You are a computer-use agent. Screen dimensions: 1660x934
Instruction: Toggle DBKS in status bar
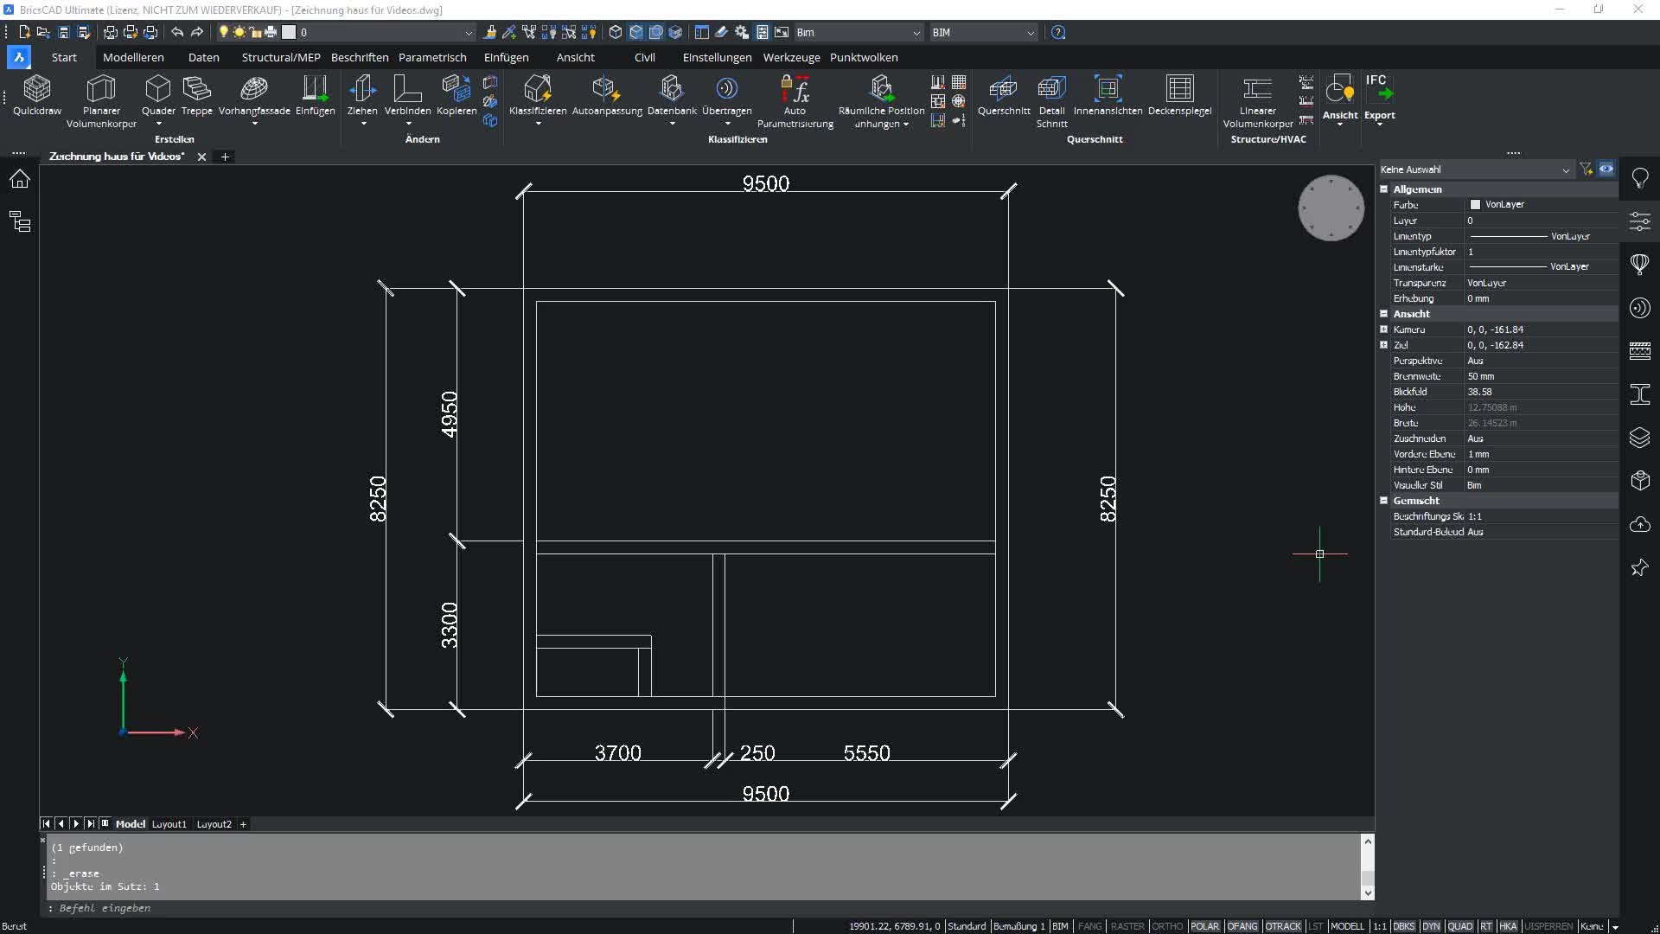coord(1404,926)
